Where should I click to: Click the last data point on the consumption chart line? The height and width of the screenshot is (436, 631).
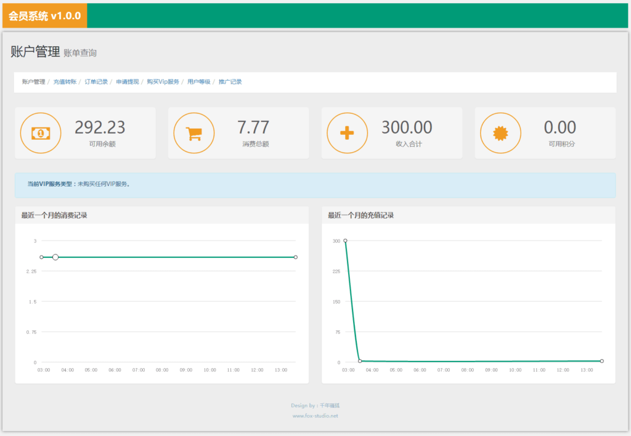tap(296, 257)
